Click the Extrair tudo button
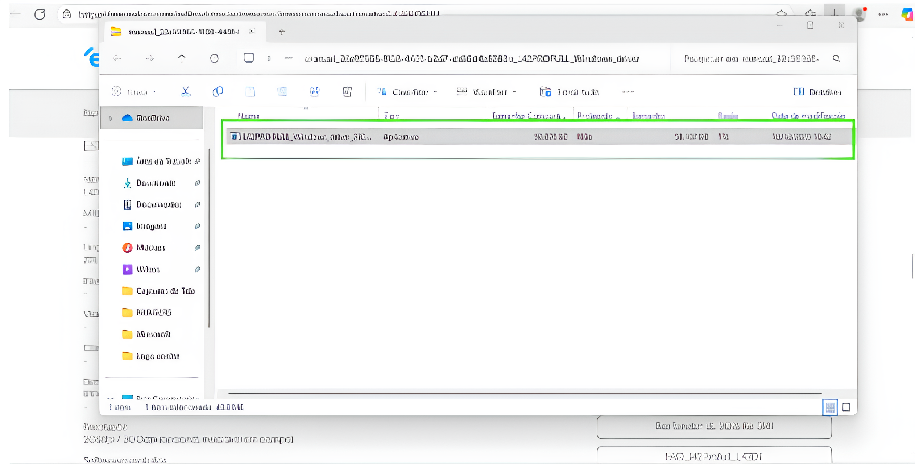Viewport: 915px width, 464px height. pyautogui.click(x=569, y=92)
